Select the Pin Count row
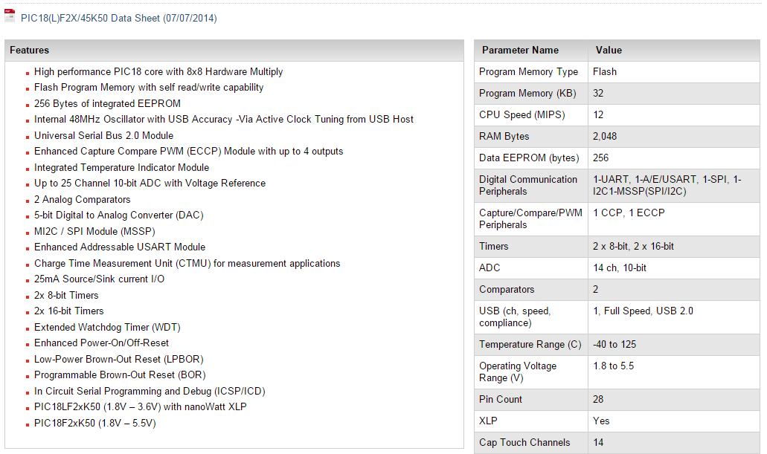 (x=617, y=399)
